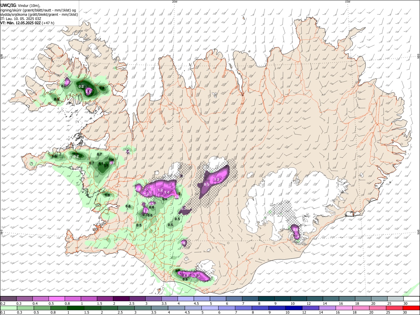The width and height of the screenshot is (420, 315).
Task: Click the white 30 swatch in the upper legend
Action: (411, 299)
